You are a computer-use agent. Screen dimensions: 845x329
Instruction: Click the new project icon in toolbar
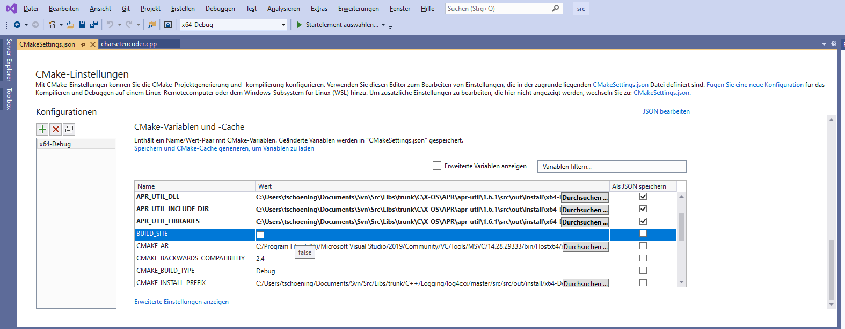[x=52, y=25]
